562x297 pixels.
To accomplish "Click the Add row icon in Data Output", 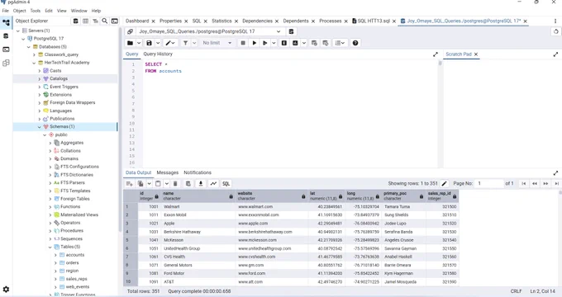I will (130, 184).
